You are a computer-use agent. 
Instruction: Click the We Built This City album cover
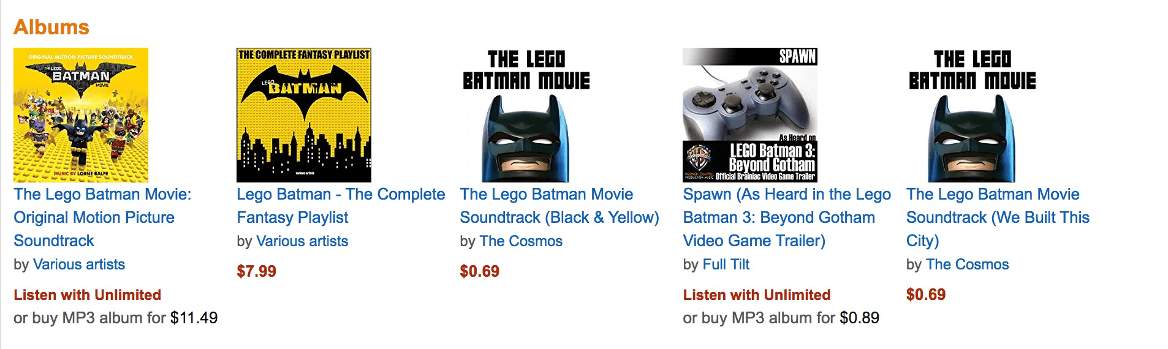tap(973, 115)
